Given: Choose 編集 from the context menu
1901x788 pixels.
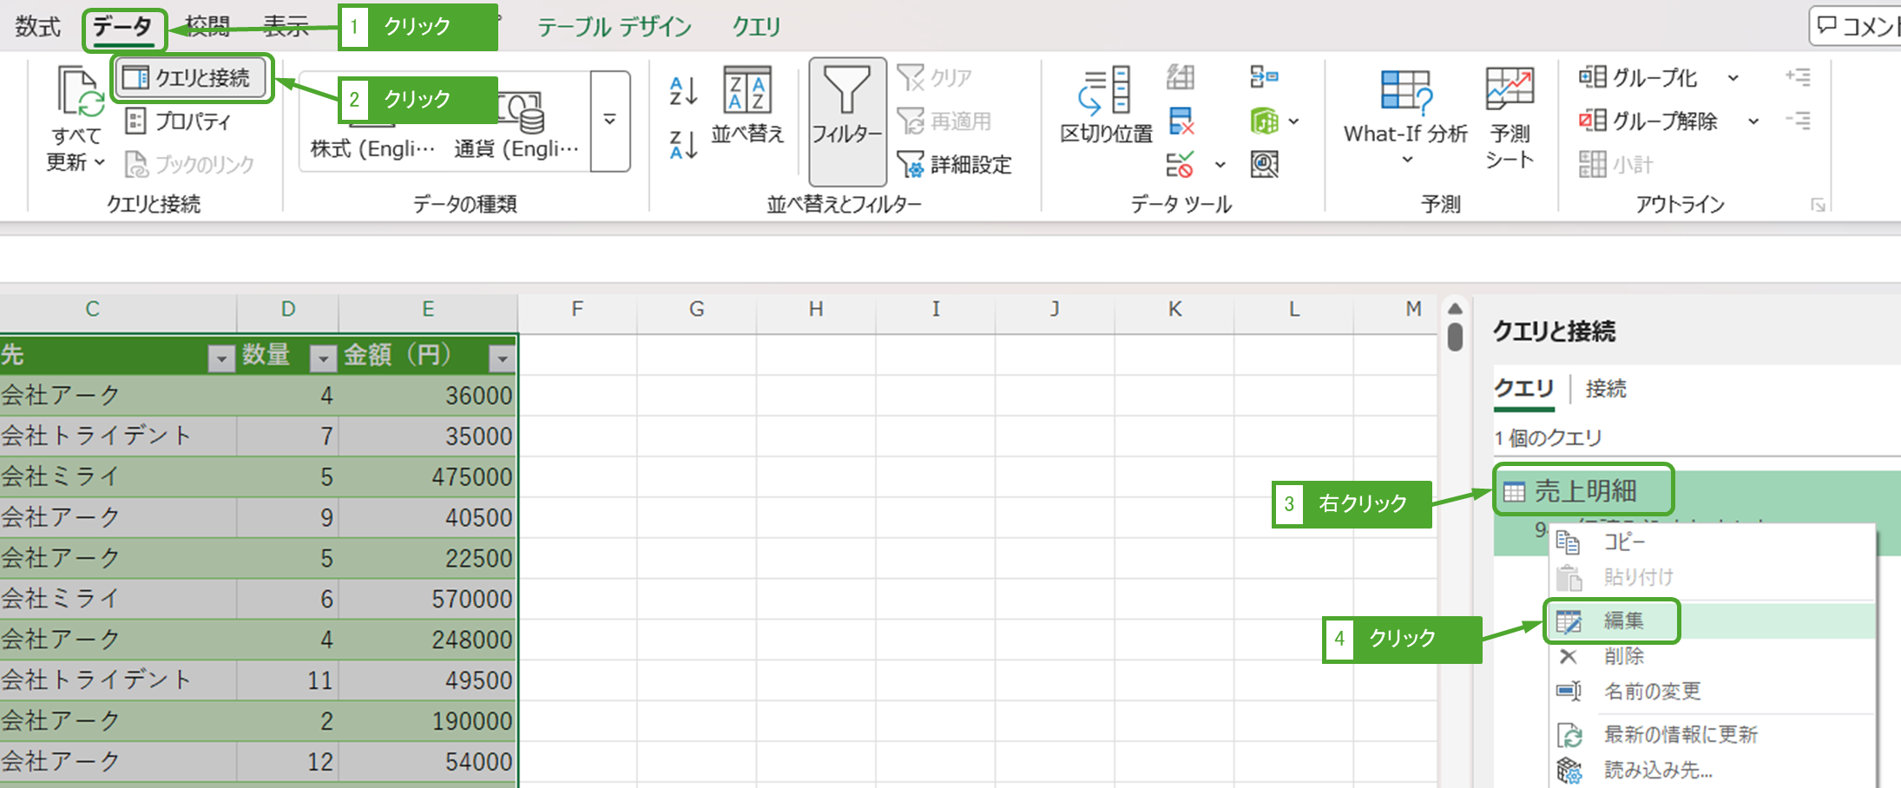Looking at the screenshot, I should [1622, 621].
